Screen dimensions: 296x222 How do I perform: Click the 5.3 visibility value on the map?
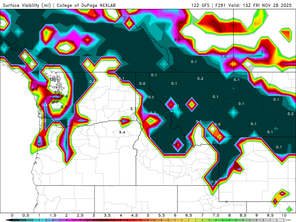point(64,107)
